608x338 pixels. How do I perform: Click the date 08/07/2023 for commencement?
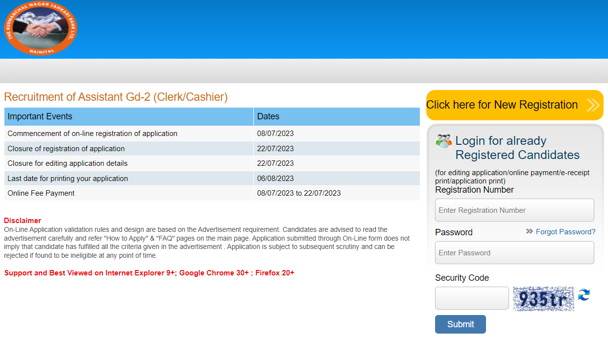click(275, 134)
